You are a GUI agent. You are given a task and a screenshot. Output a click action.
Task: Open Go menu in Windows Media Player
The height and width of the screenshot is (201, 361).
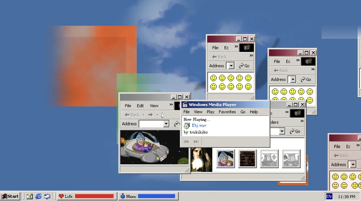coord(243,112)
